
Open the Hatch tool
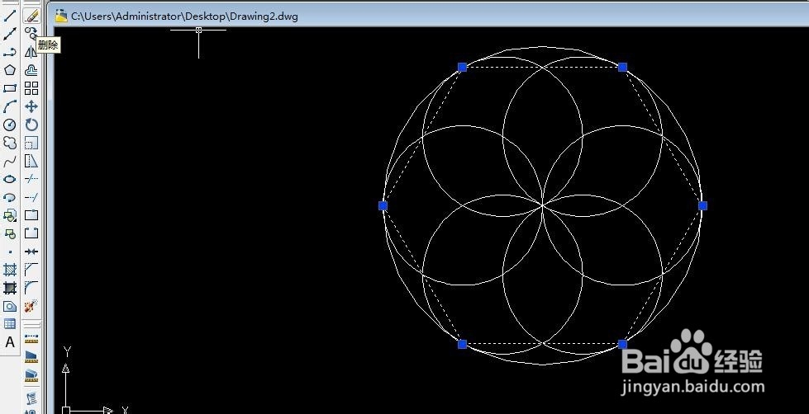tap(10, 270)
